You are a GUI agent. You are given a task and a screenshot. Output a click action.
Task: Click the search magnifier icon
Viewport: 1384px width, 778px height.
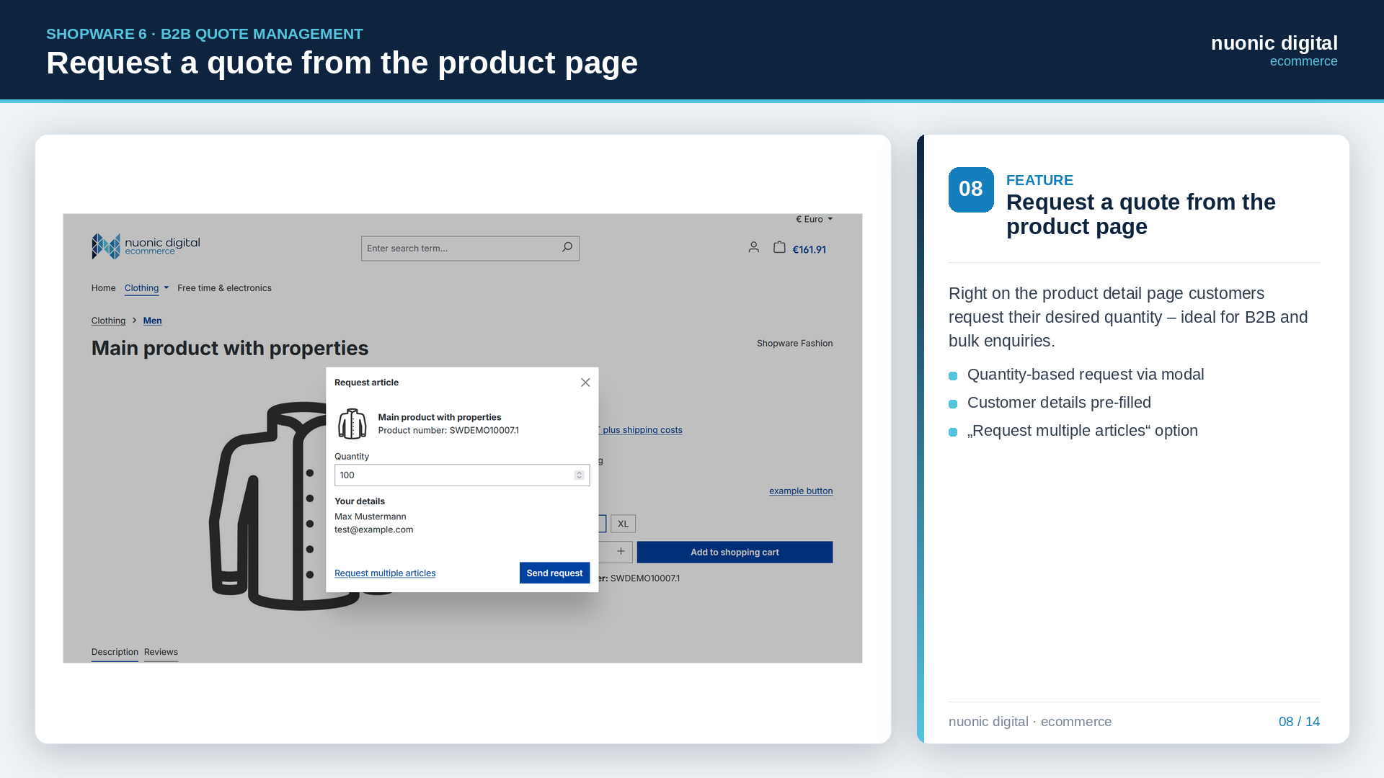(567, 248)
